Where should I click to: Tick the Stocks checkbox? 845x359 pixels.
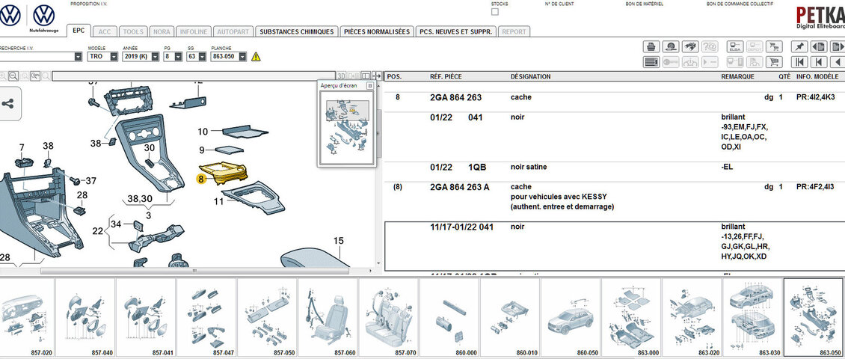(494, 12)
